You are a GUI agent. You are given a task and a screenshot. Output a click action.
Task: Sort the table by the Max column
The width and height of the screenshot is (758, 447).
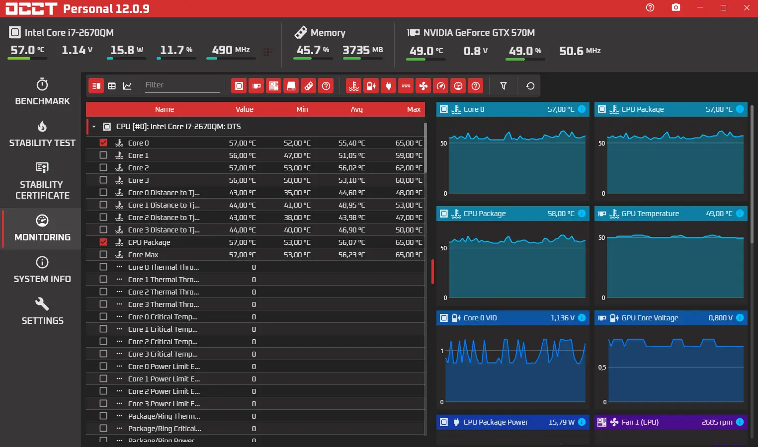tap(414, 109)
